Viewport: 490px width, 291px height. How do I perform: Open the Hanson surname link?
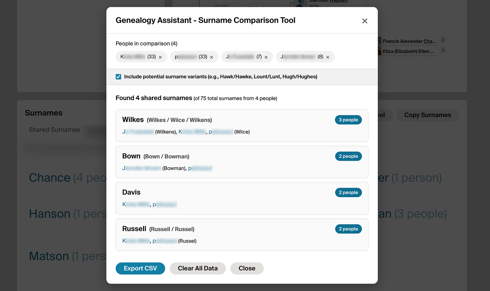point(50,214)
